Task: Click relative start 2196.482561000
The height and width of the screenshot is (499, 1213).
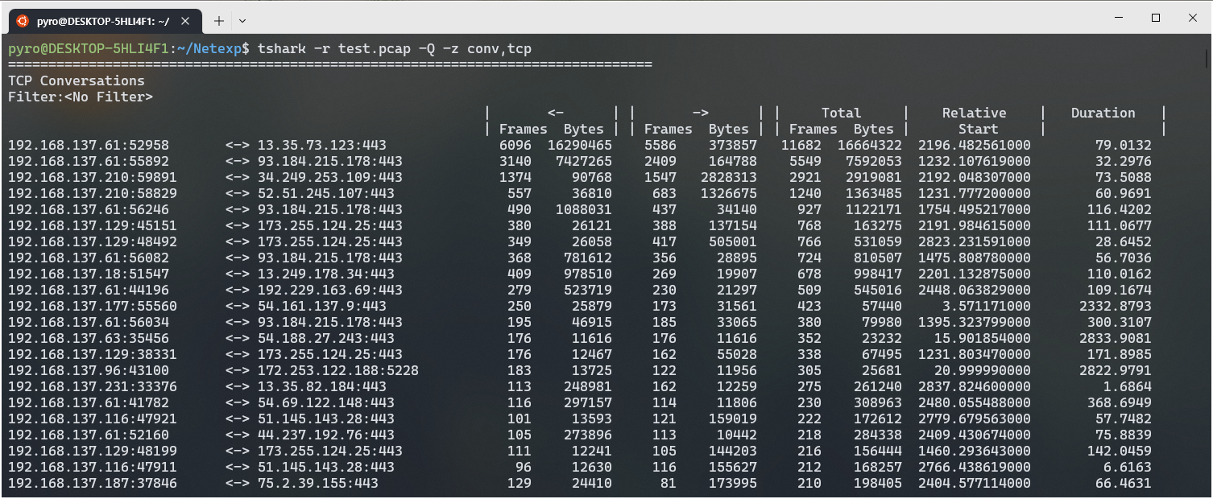Action: click(975, 145)
